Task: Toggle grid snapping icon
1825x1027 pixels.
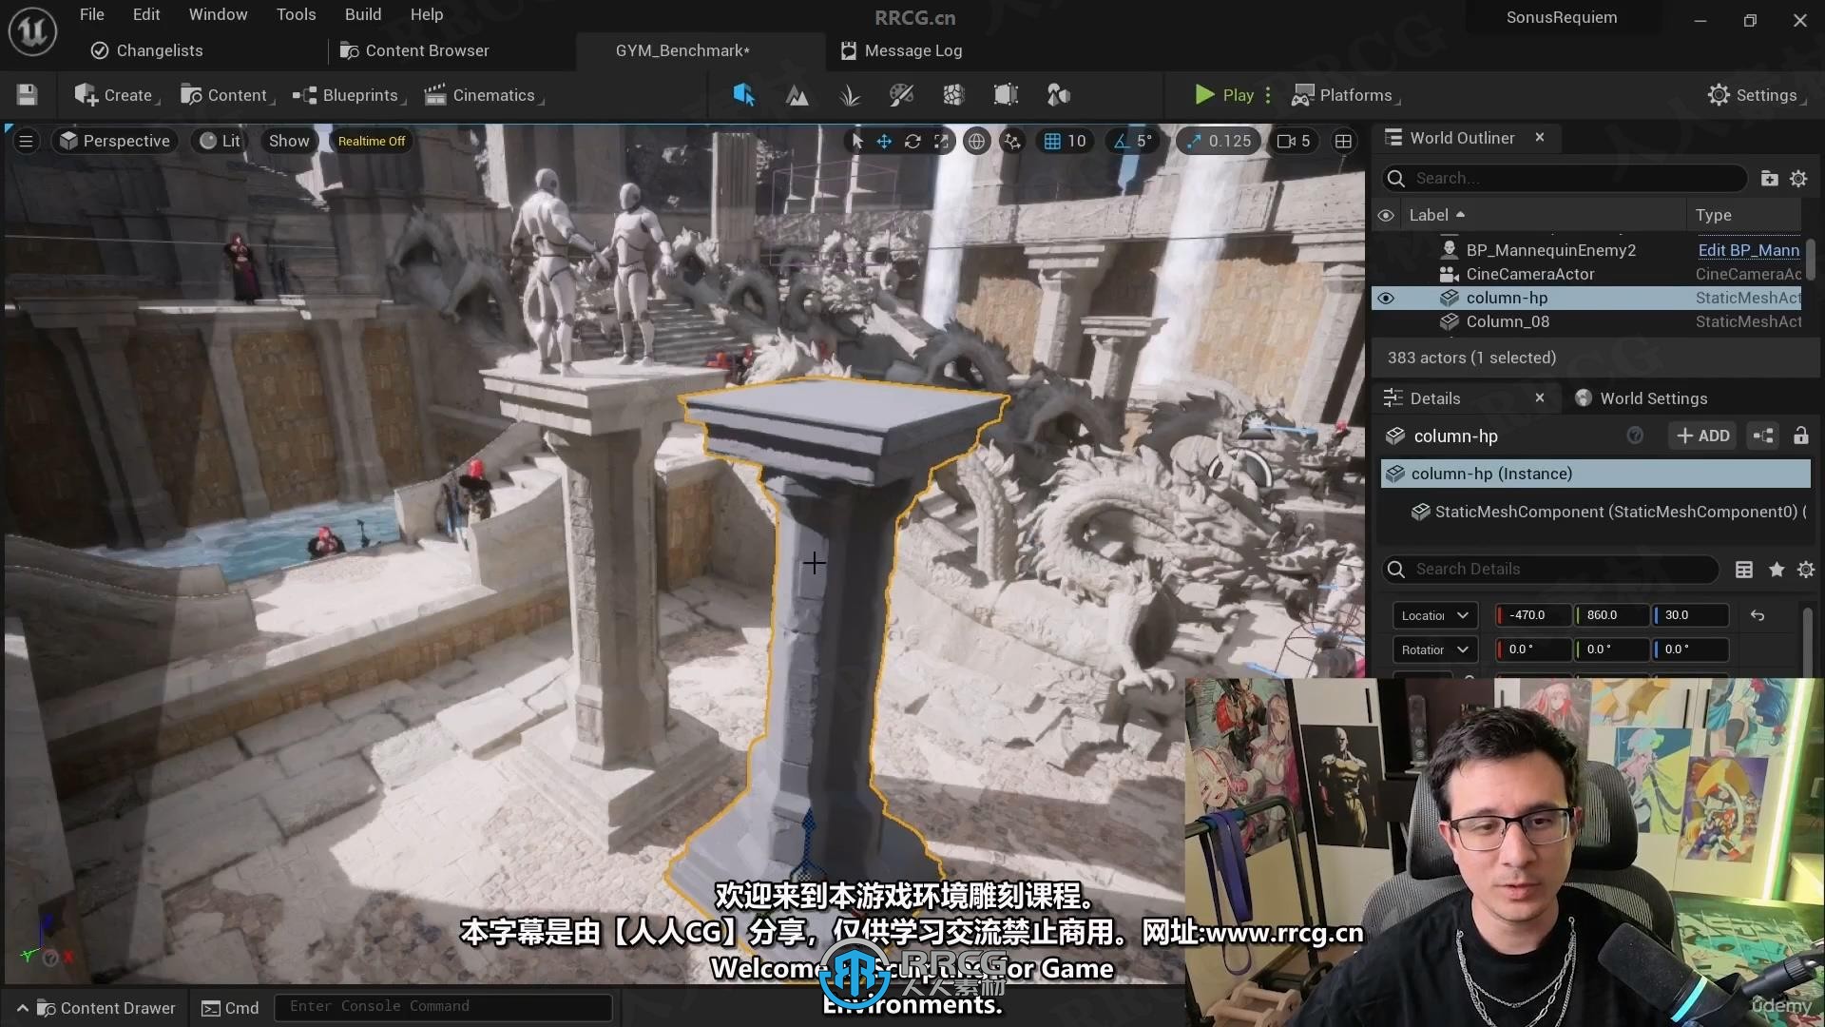Action: point(1052,141)
